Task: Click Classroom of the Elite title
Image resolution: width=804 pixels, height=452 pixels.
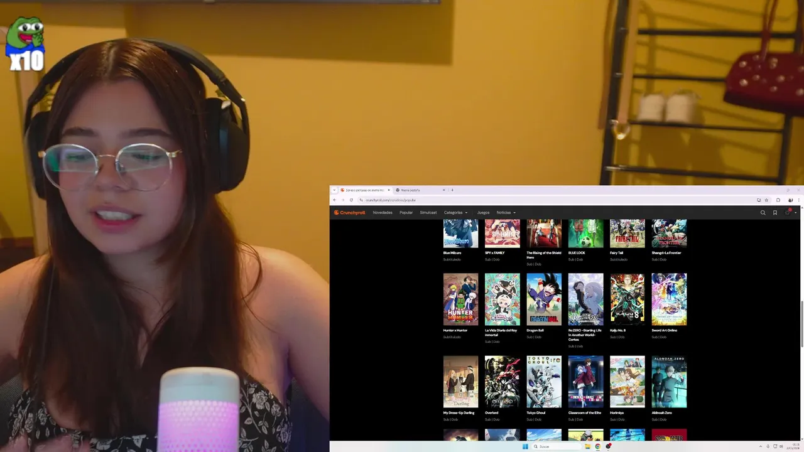Action: pyautogui.click(x=585, y=413)
